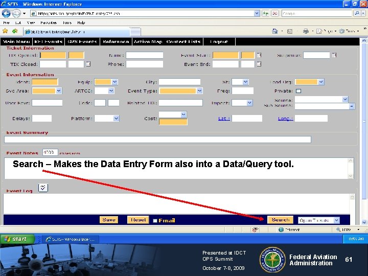Expand the Platform dropdown
The height and width of the screenshot is (276, 368).
[116, 119]
